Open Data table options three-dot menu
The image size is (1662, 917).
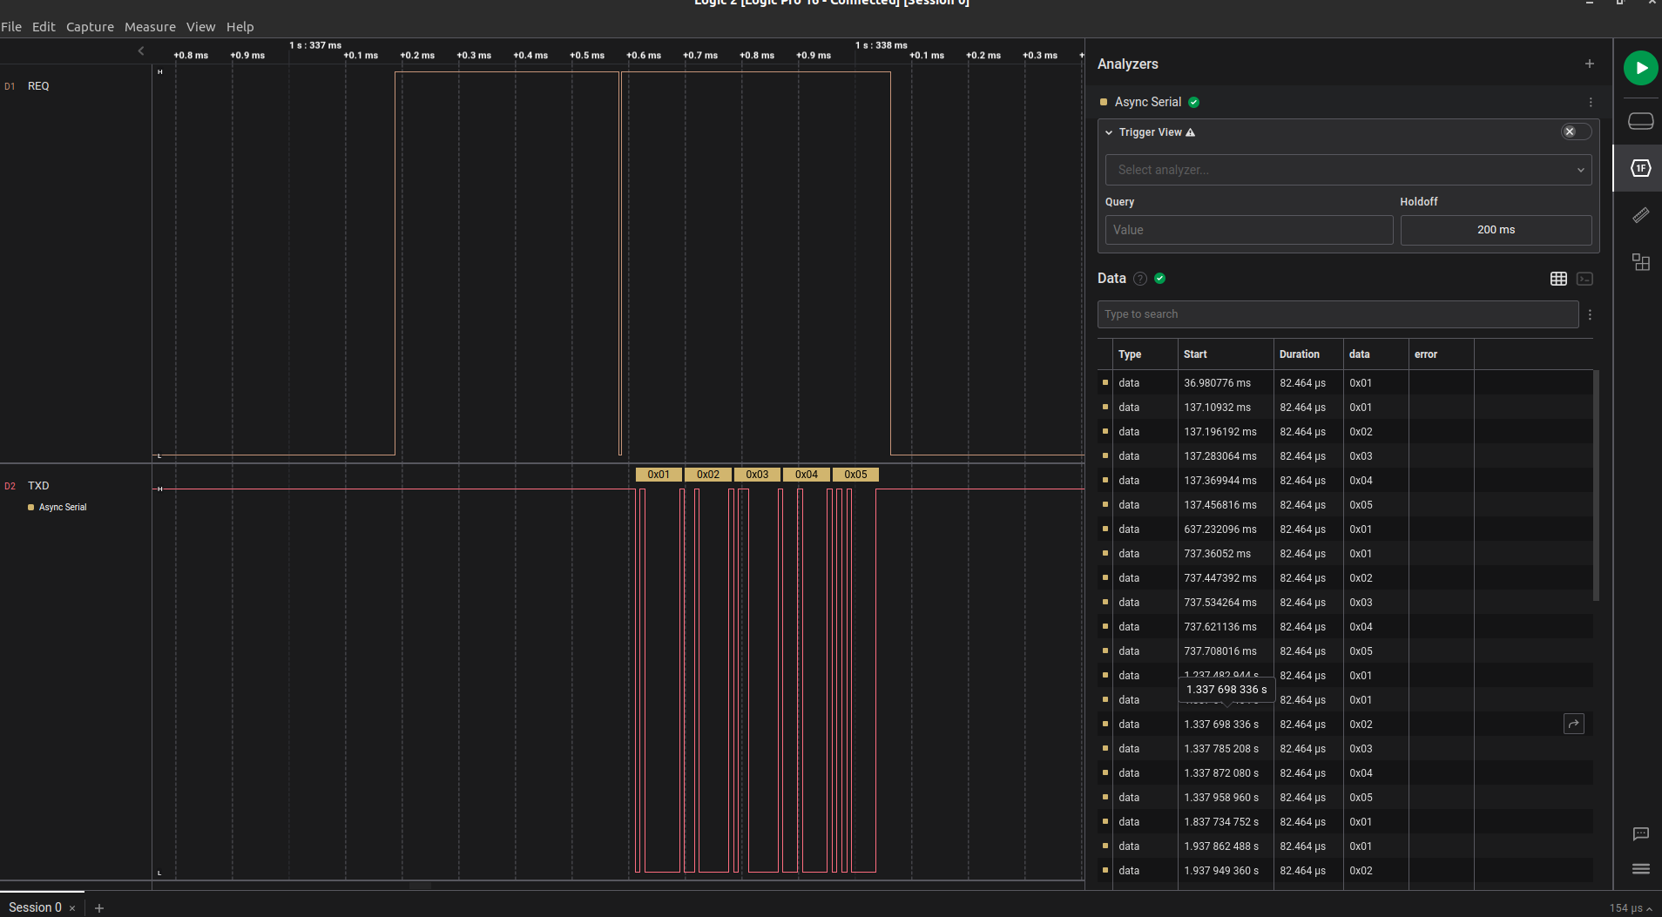(x=1590, y=314)
